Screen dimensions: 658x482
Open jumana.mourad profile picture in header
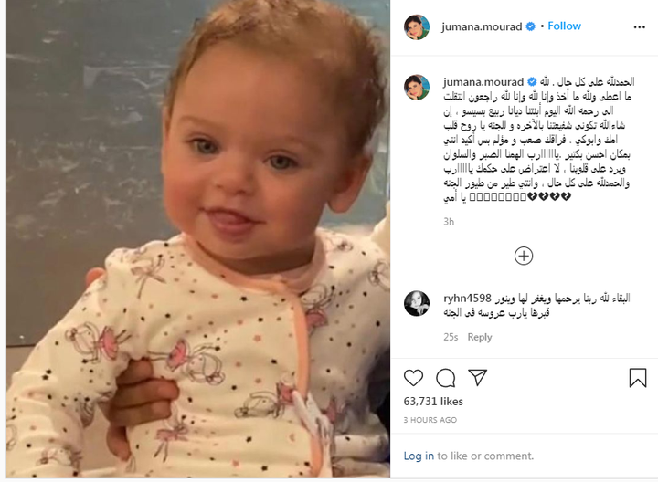(417, 26)
